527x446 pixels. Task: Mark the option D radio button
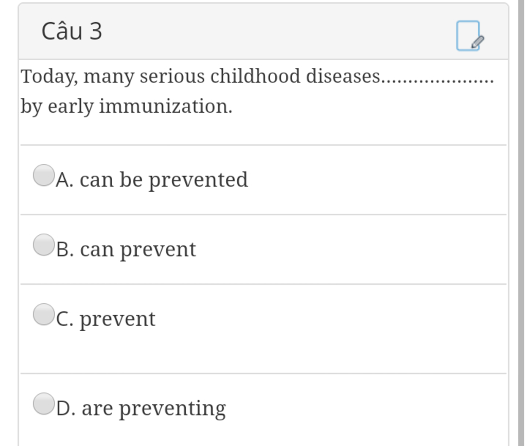[43, 403]
